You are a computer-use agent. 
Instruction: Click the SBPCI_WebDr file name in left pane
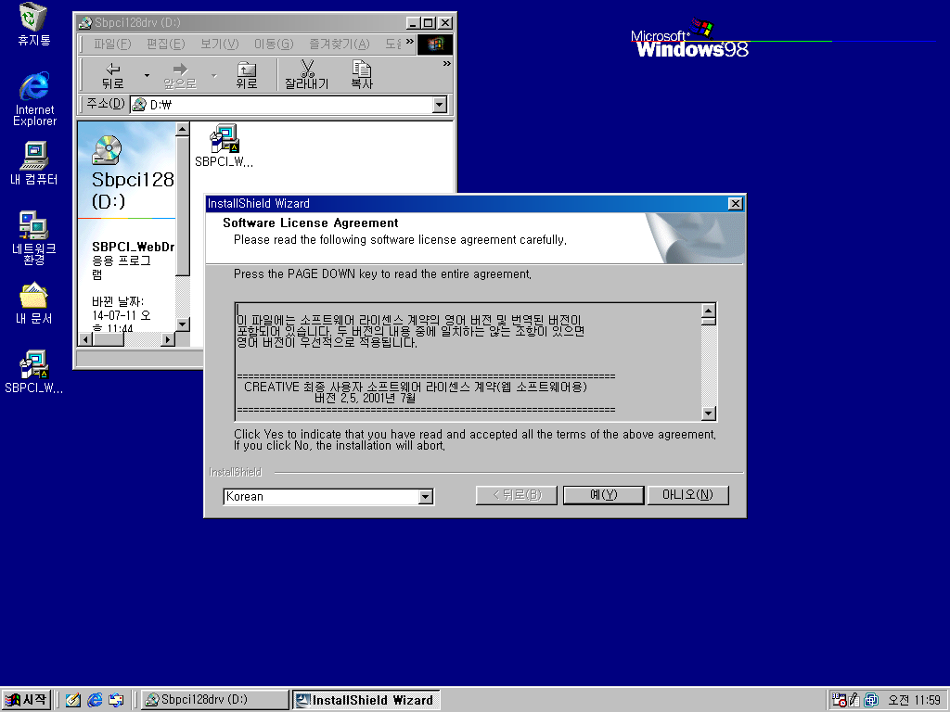(x=134, y=247)
